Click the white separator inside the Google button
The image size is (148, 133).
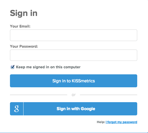coord(23,109)
